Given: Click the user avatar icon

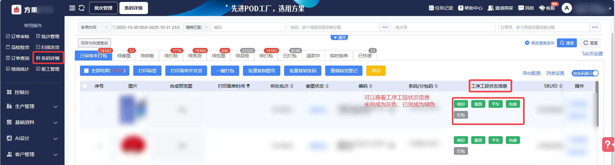Looking at the screenshot, I should tap(567, 8).
